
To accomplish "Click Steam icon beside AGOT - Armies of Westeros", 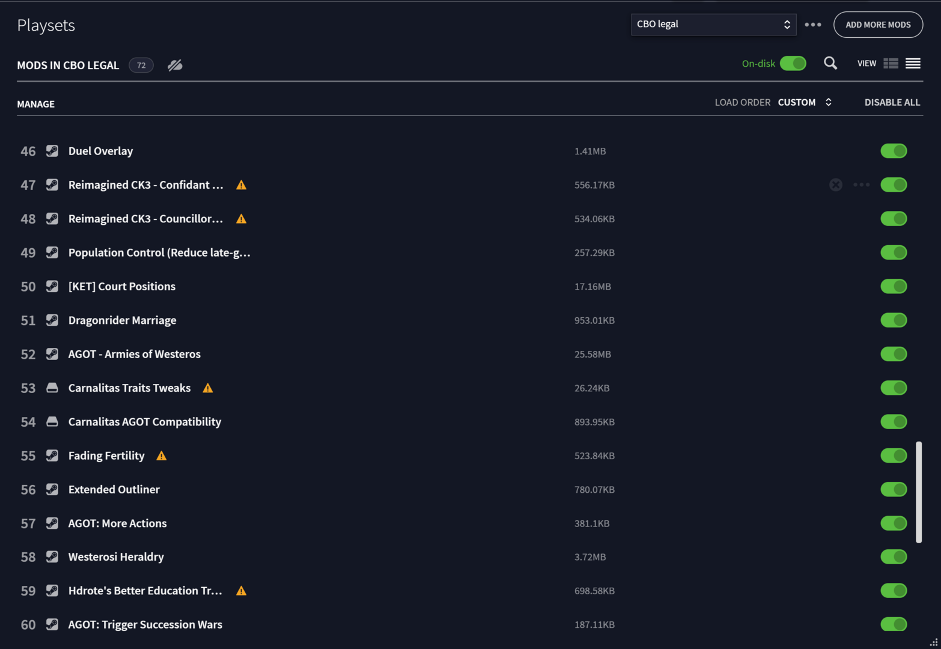I will tap(52, 354).
